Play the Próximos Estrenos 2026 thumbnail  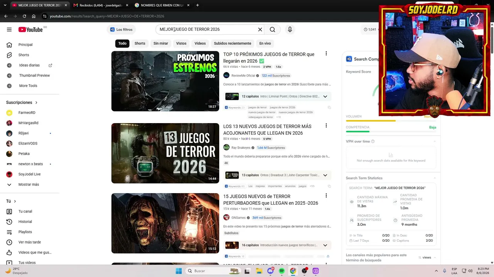coord(165,81)
